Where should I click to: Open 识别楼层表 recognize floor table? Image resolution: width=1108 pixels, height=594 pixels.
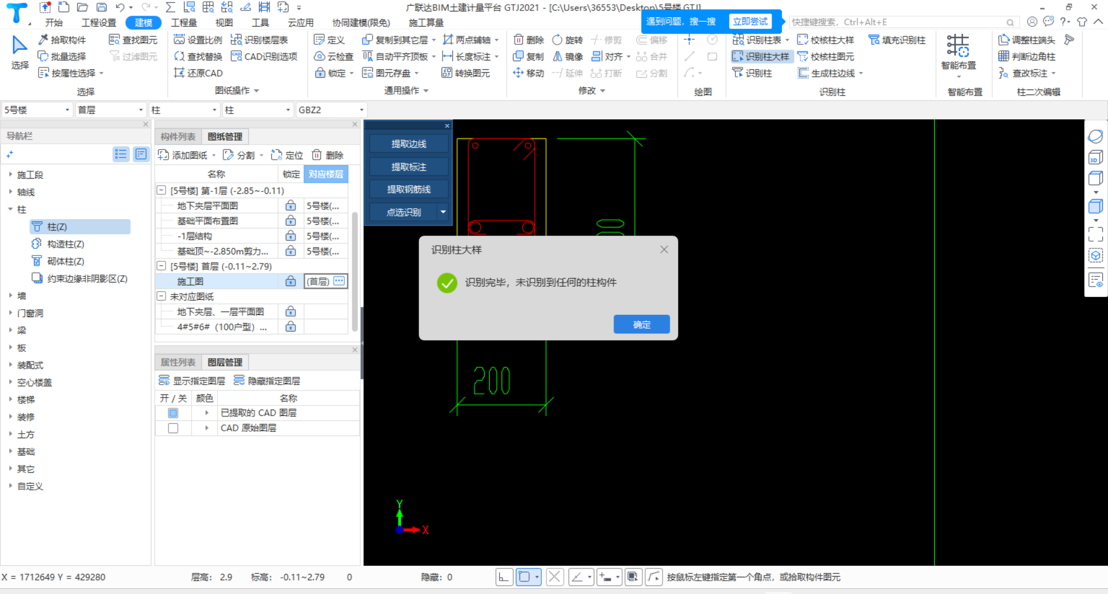(259, 40)
